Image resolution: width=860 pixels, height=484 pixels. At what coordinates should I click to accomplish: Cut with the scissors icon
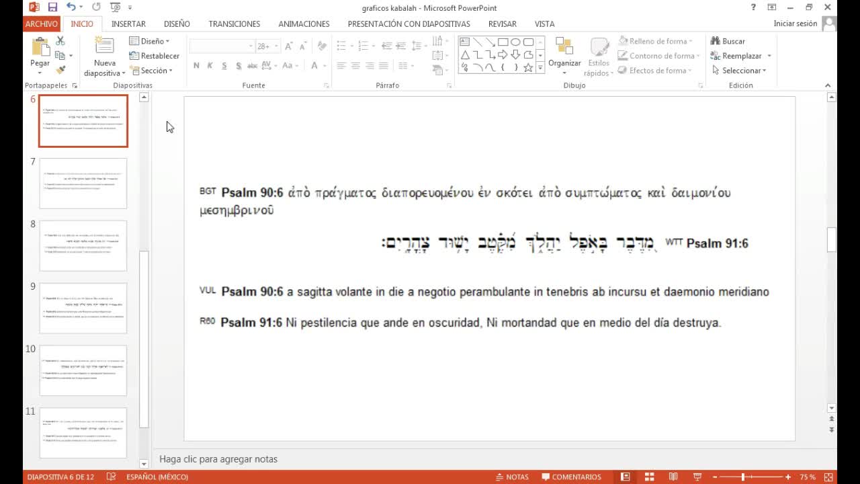pyautogui.click(x=60, y=41)
